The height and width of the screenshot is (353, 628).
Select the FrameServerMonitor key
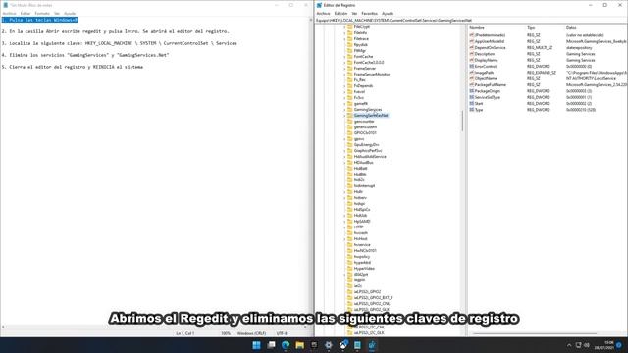[x=371, y=75]
